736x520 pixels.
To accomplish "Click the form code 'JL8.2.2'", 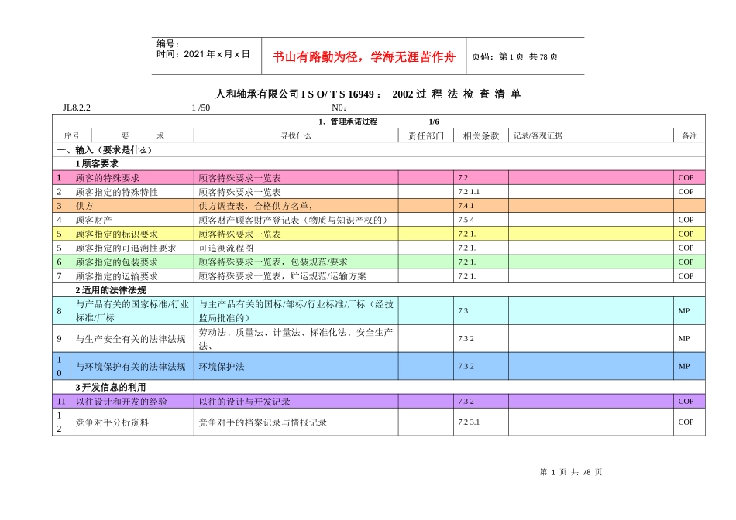I will (77, 108).
